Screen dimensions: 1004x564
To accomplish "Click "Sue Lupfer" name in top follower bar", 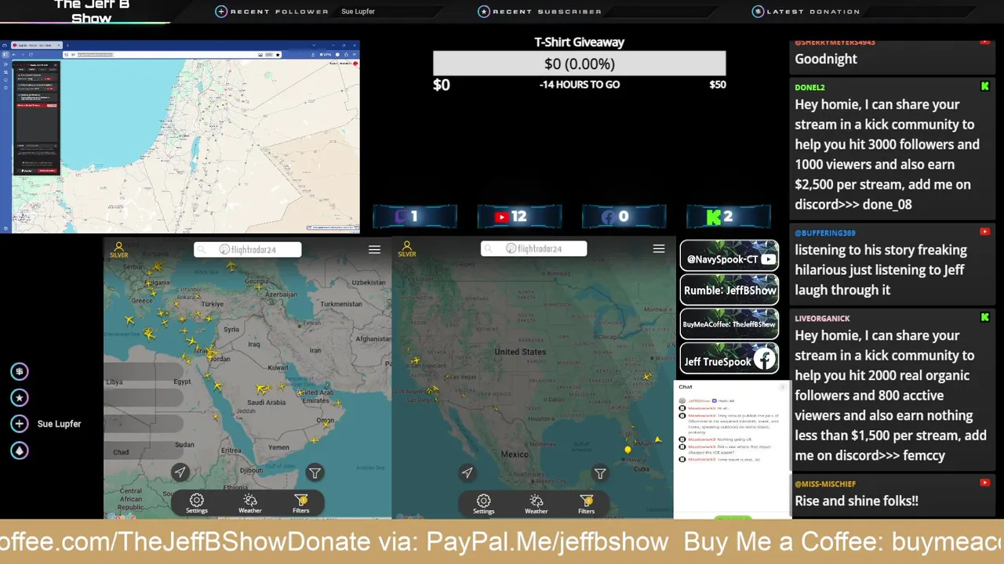I will click(x=358, y=12).
